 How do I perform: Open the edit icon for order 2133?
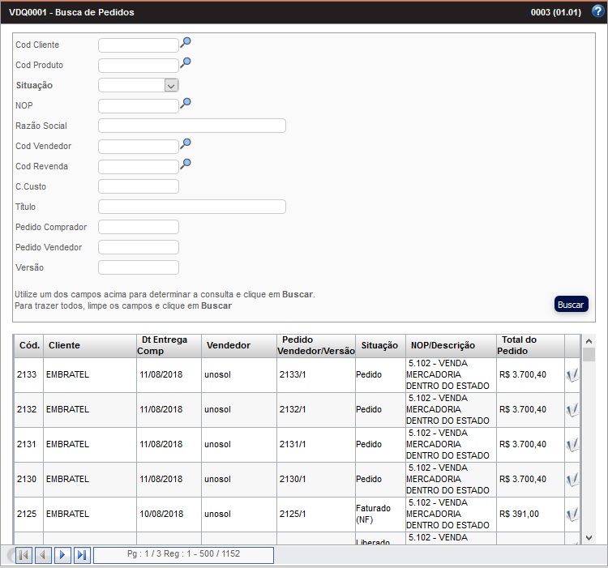pyautogui.click(x=572, y=375)
